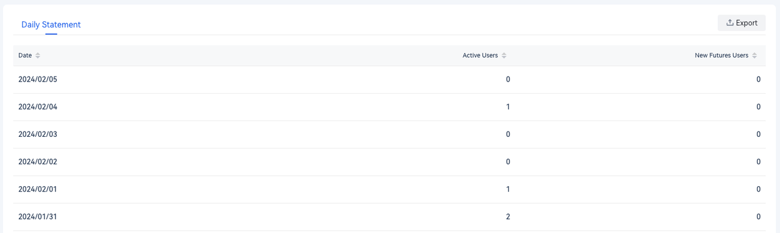
Task: Open the Daily Statement tab
Action: point(51,25)
